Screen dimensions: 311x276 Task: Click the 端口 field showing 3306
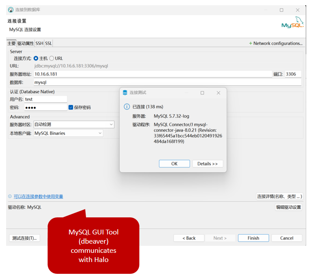click(x=293, y=74)
